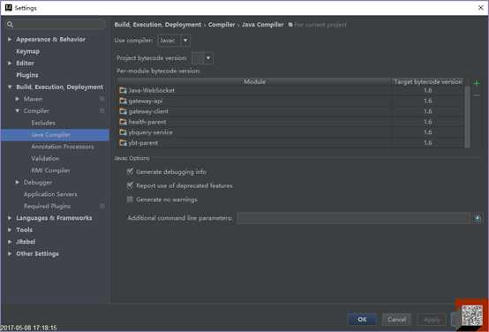This screenshot has height=332, width=489.
Task: Expand the JRebel tree node
Action: [x=10, y=242]
